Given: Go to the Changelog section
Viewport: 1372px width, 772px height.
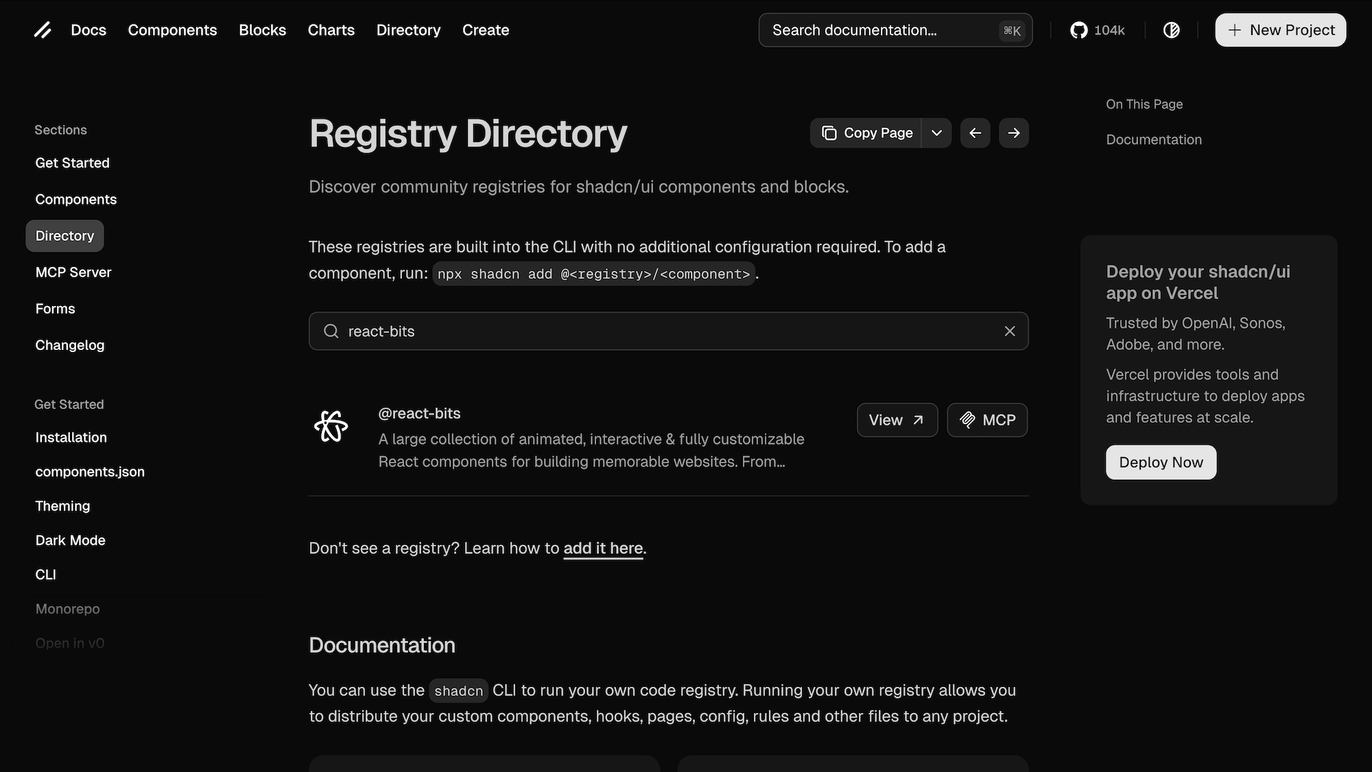Looking at the screenshot, I should 69,345.
